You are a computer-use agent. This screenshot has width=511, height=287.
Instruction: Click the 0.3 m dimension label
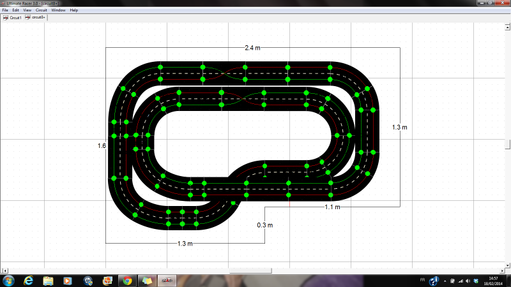264,225
